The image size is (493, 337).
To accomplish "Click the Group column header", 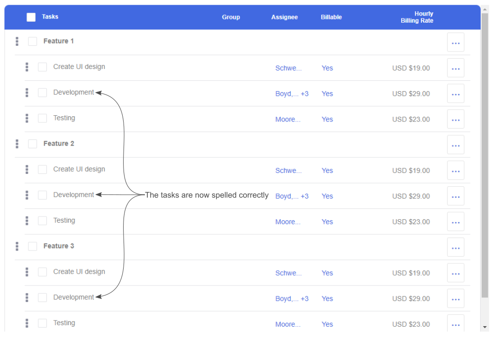I will (231, 17).
